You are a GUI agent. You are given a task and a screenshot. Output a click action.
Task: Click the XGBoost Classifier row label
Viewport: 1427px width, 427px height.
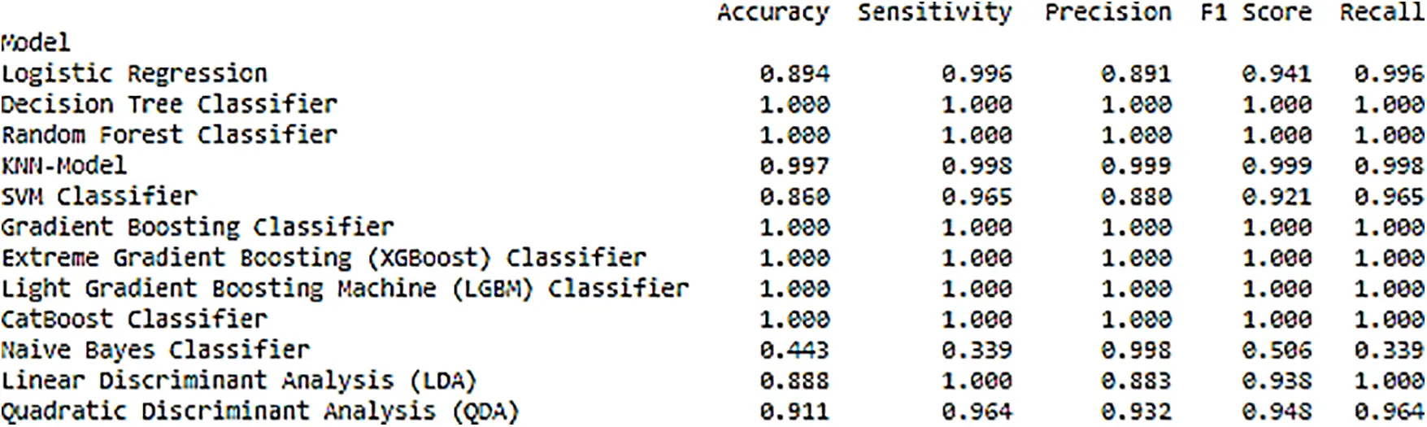tap(324, 258)
